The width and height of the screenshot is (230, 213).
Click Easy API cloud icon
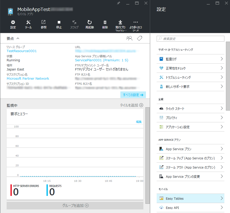161,208
